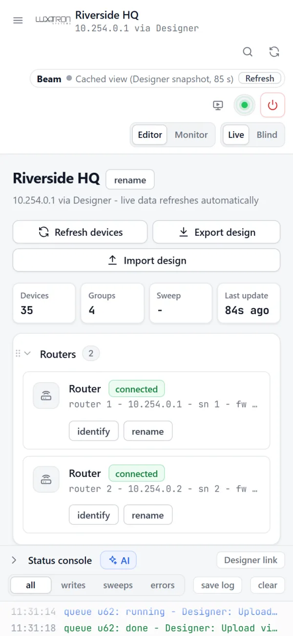Select Blind output mode
293x636 pixels.
pos(267,135)
